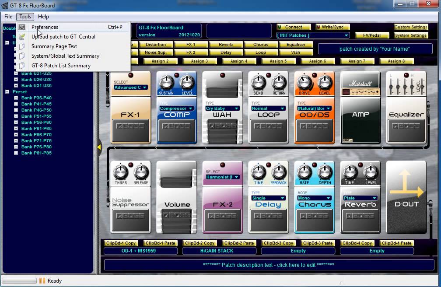Viewport: 441px width, 287px height.
Task: Open the Chorus Mono mode dropdown
Action: [x=314, y=198]
